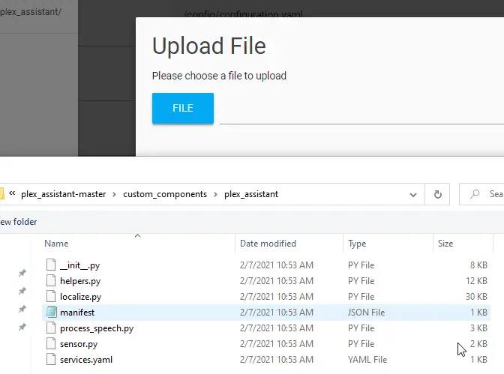Click the localize.py file icon
This screenshot has width=504, height=374.
[51, 296]
